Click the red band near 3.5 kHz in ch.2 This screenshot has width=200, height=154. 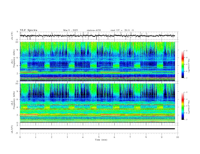(97, 109)
